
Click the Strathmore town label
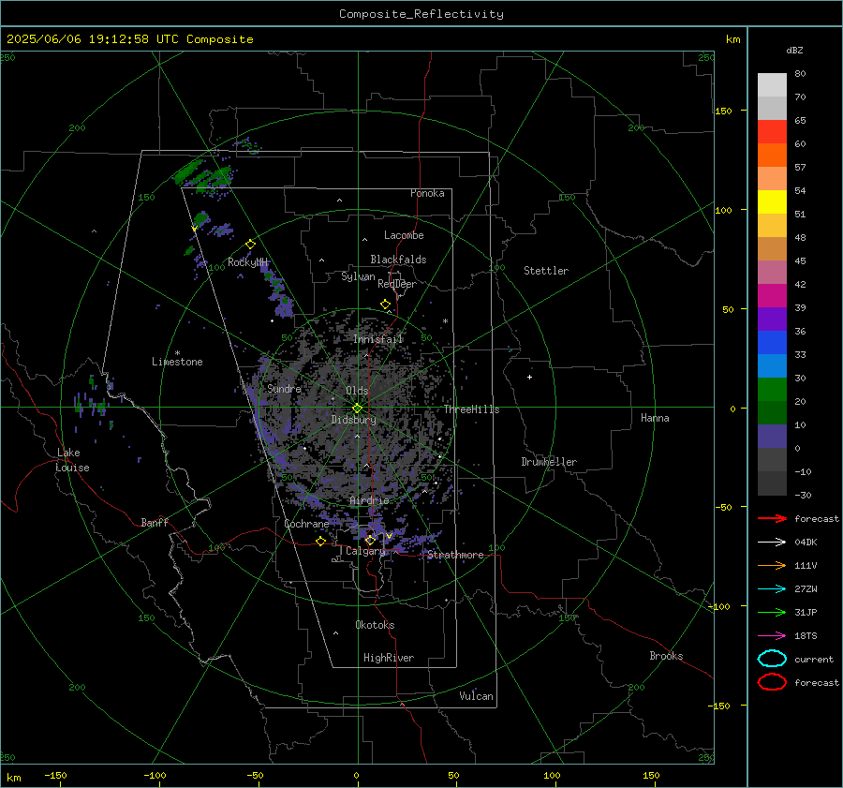coord(455,555)
